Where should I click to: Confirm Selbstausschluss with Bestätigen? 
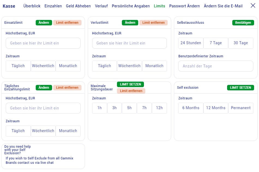[243, 23]
